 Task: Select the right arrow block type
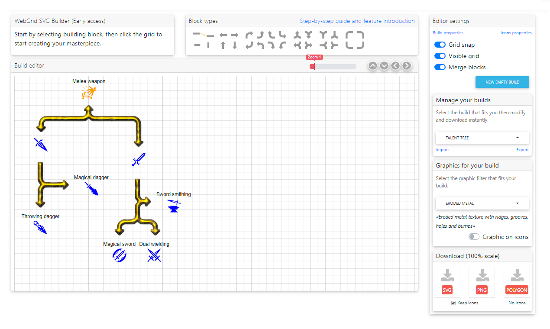coord(234,35)
